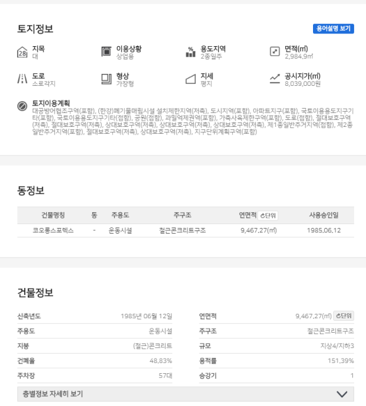The image size is (366, 406).
Task: Click the 철근콘크리트구조 cell in the 동정보 table
Action: coord(182,230)
